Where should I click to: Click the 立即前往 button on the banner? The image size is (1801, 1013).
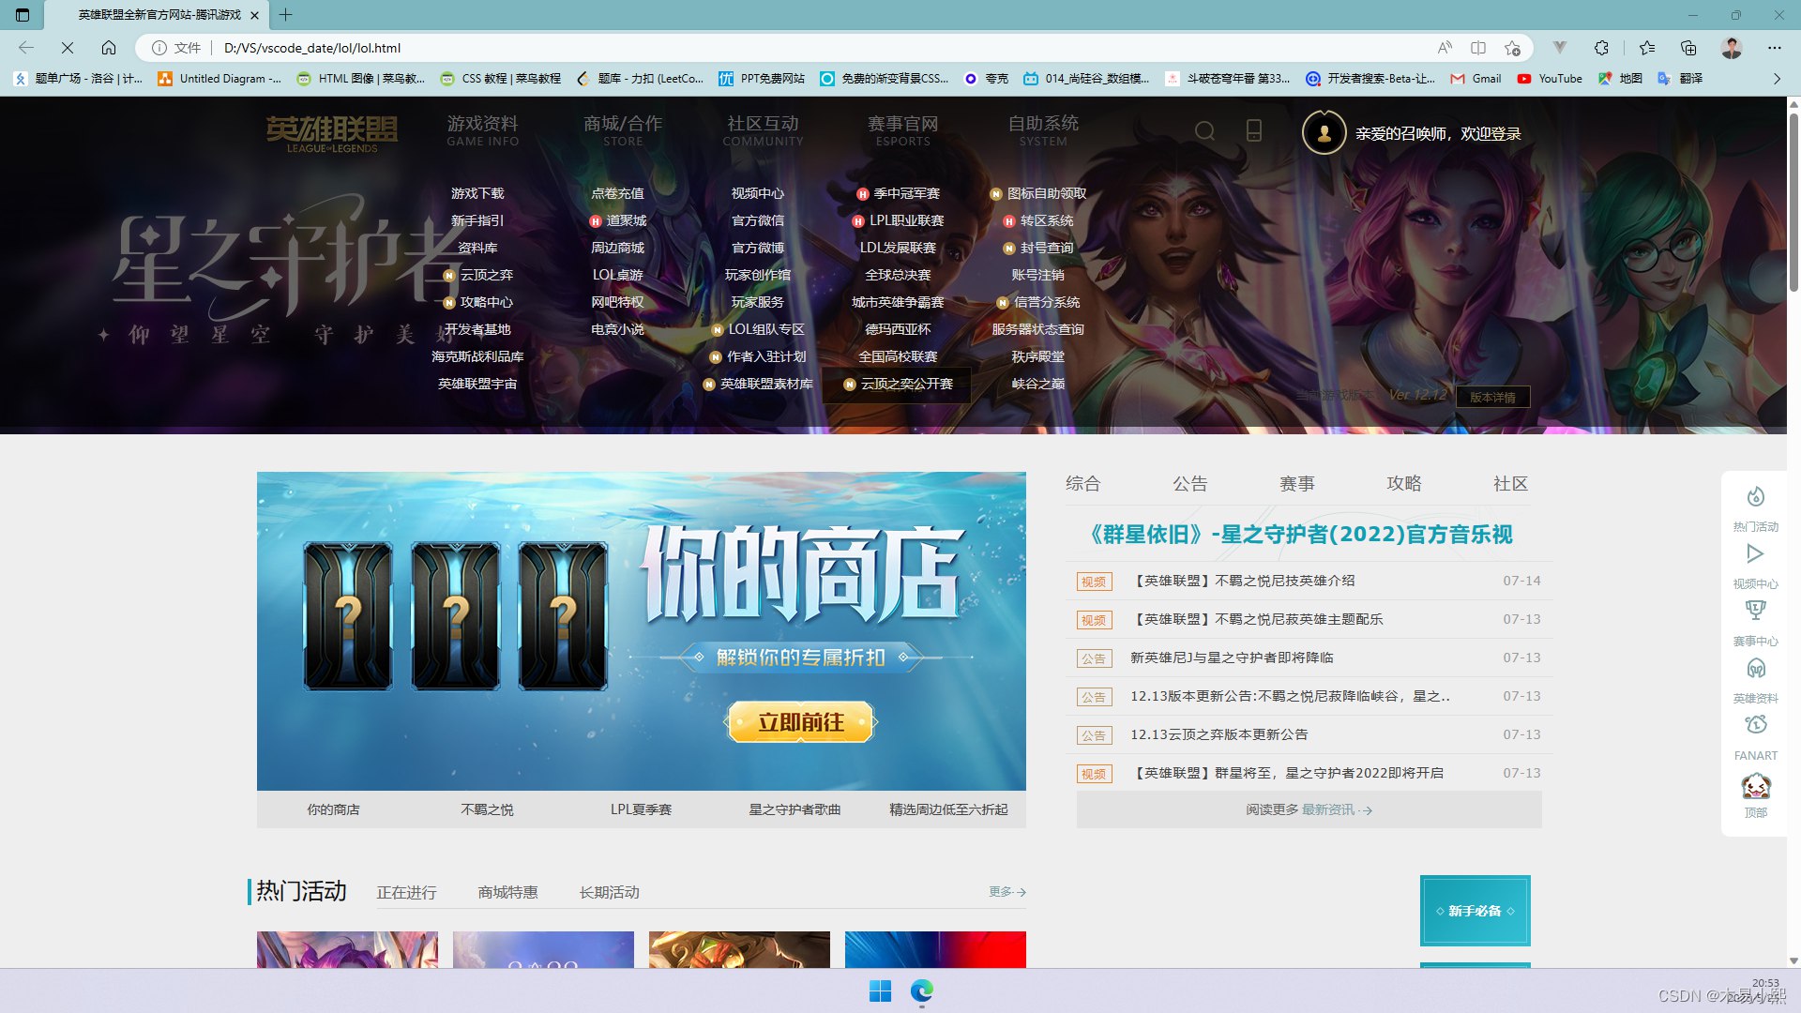coord(800,722)
